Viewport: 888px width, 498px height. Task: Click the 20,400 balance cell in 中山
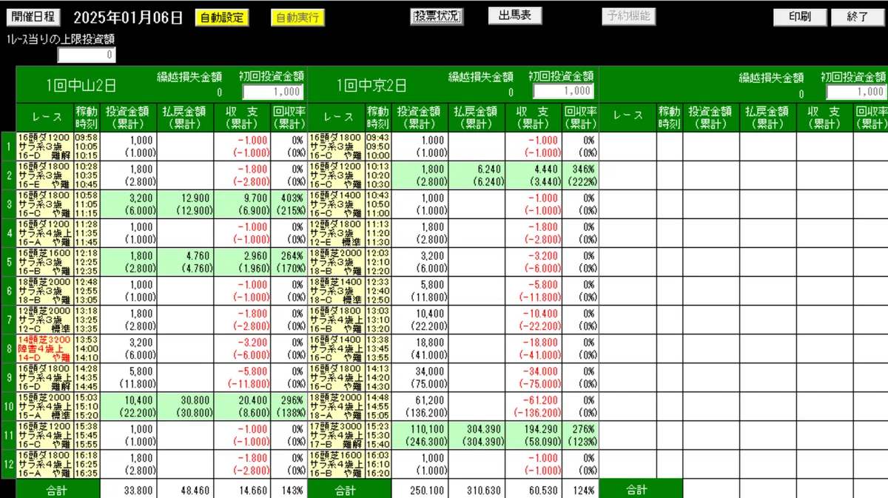pyautogui.click(x=243, y=406)
